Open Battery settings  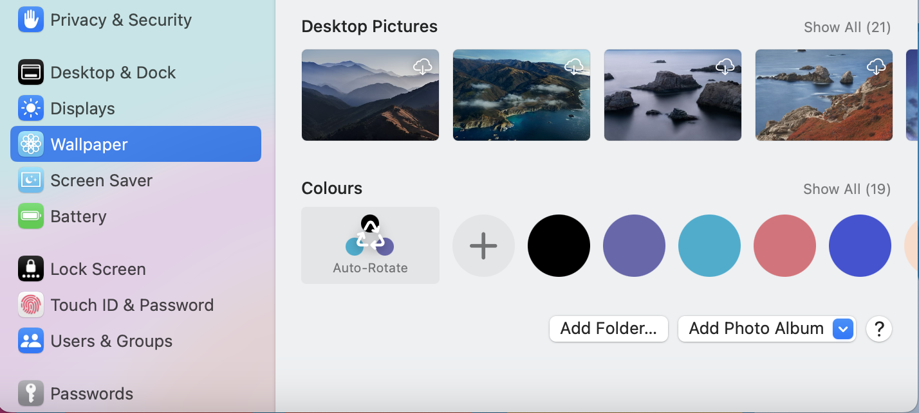pyautogui.click(x=136, y=216)
